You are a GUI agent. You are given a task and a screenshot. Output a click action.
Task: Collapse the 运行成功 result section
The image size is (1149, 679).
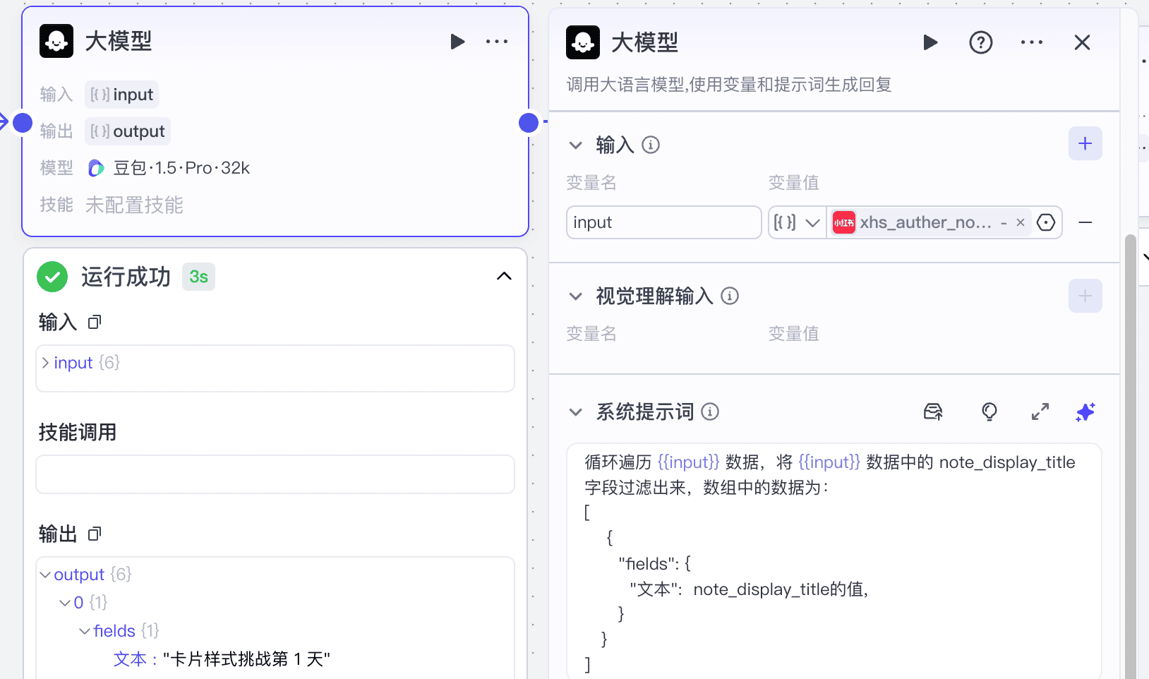pos(504,276)
